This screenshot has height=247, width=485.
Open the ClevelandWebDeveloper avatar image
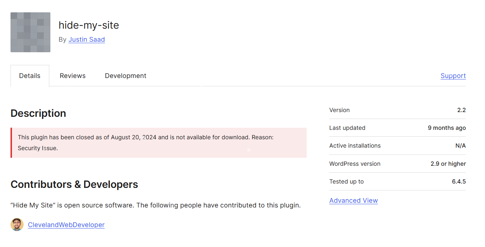17,225
